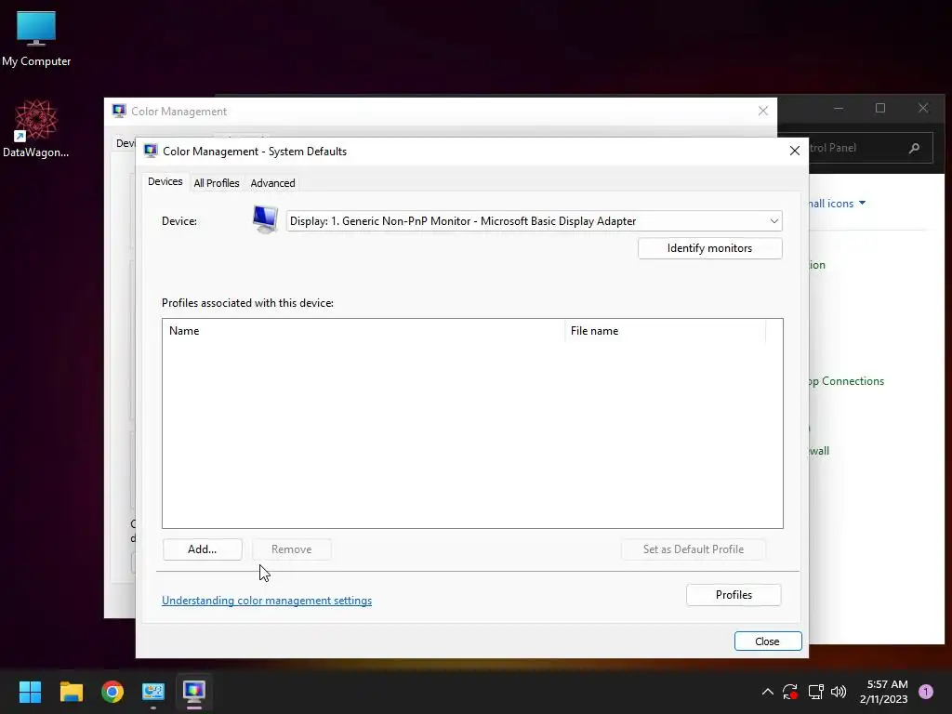The height and width of the screenshot is (714, 952).
Task: Click the Close button of System Defaults
Action: click(x=767, y=641)
